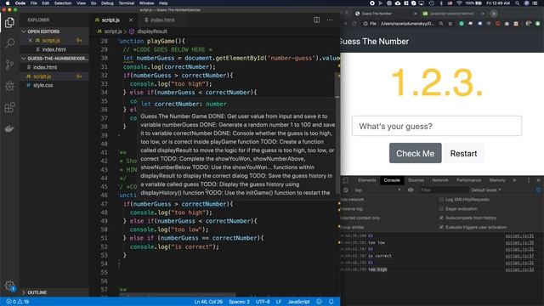Open the DevTools customize menu (three dots)
This screenshot has height=306, width=544.
[x=529, y=180]
